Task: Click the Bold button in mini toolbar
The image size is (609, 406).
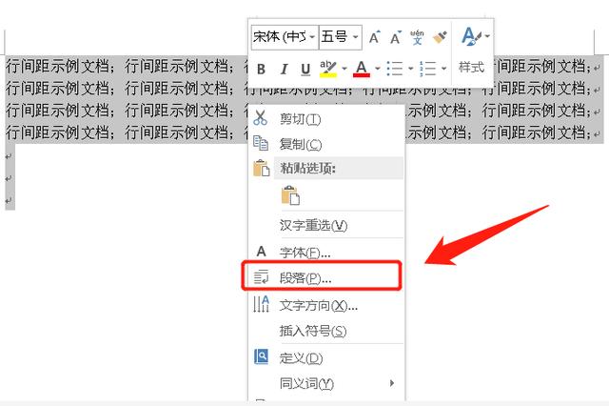Action: [x=261, y=70]
